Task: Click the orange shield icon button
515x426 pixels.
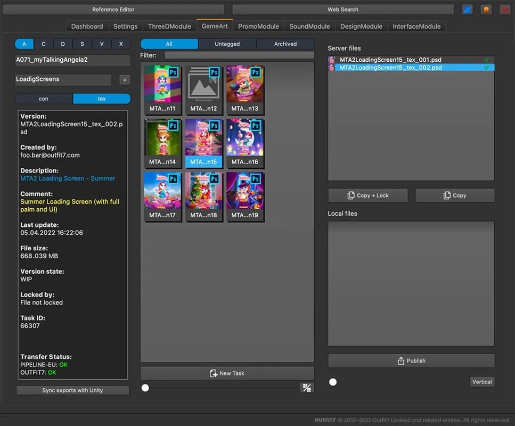Action: [486, 10]
